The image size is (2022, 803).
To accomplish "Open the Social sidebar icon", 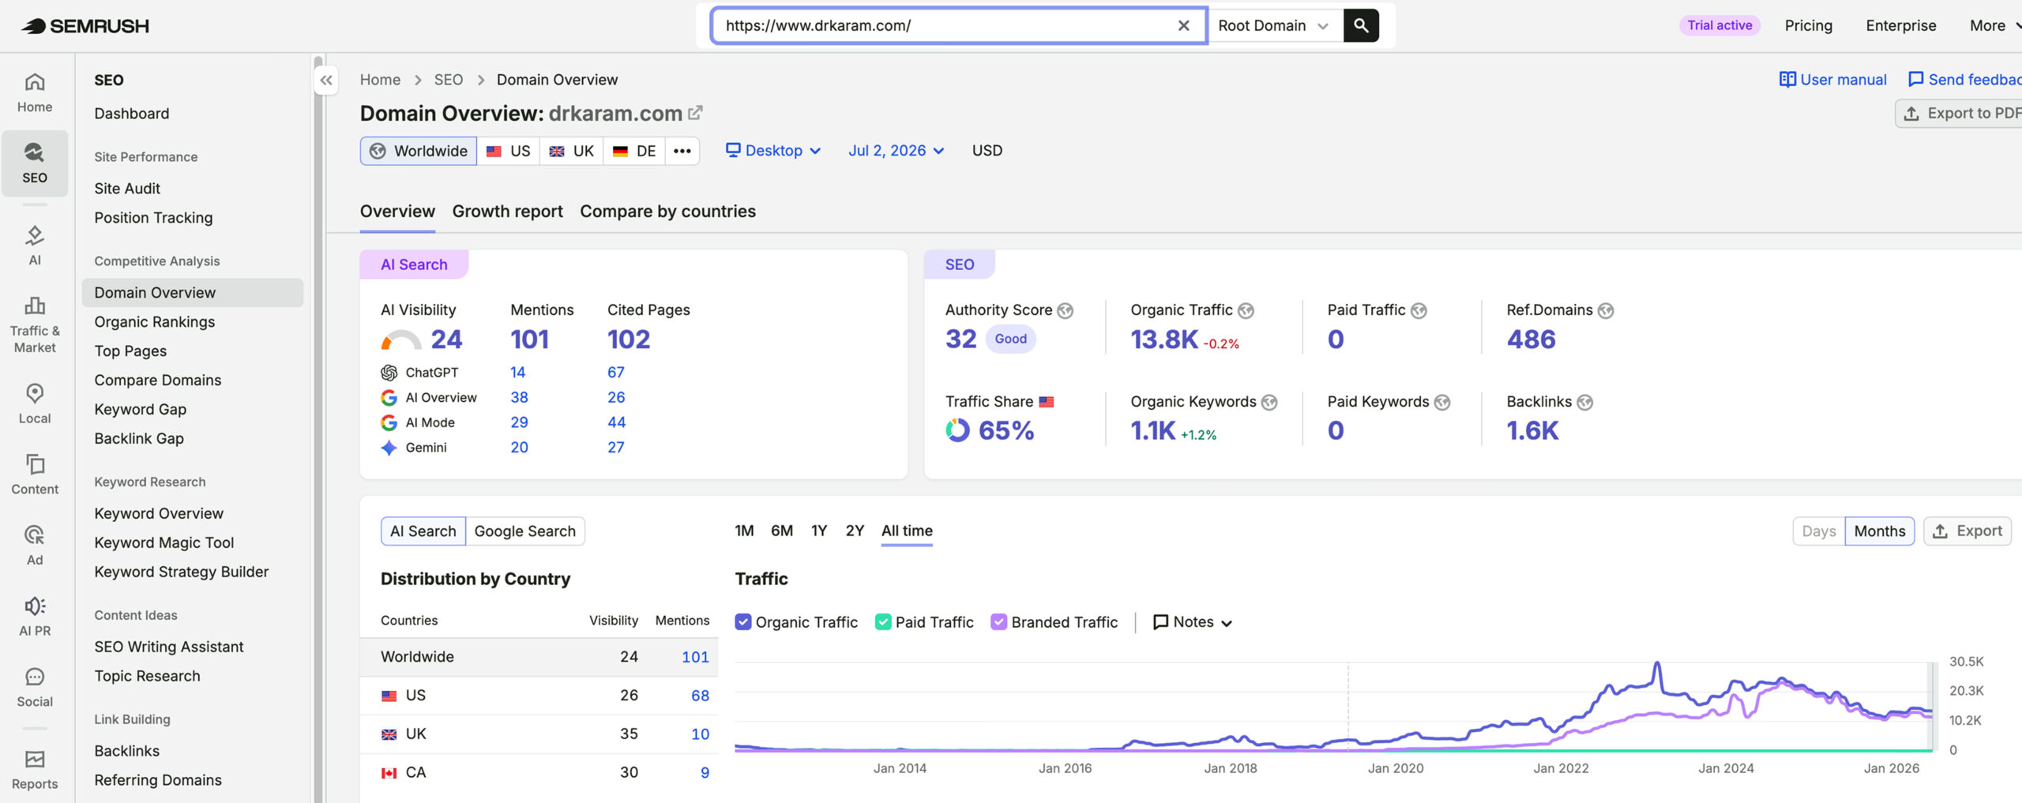I will (35, 687).
